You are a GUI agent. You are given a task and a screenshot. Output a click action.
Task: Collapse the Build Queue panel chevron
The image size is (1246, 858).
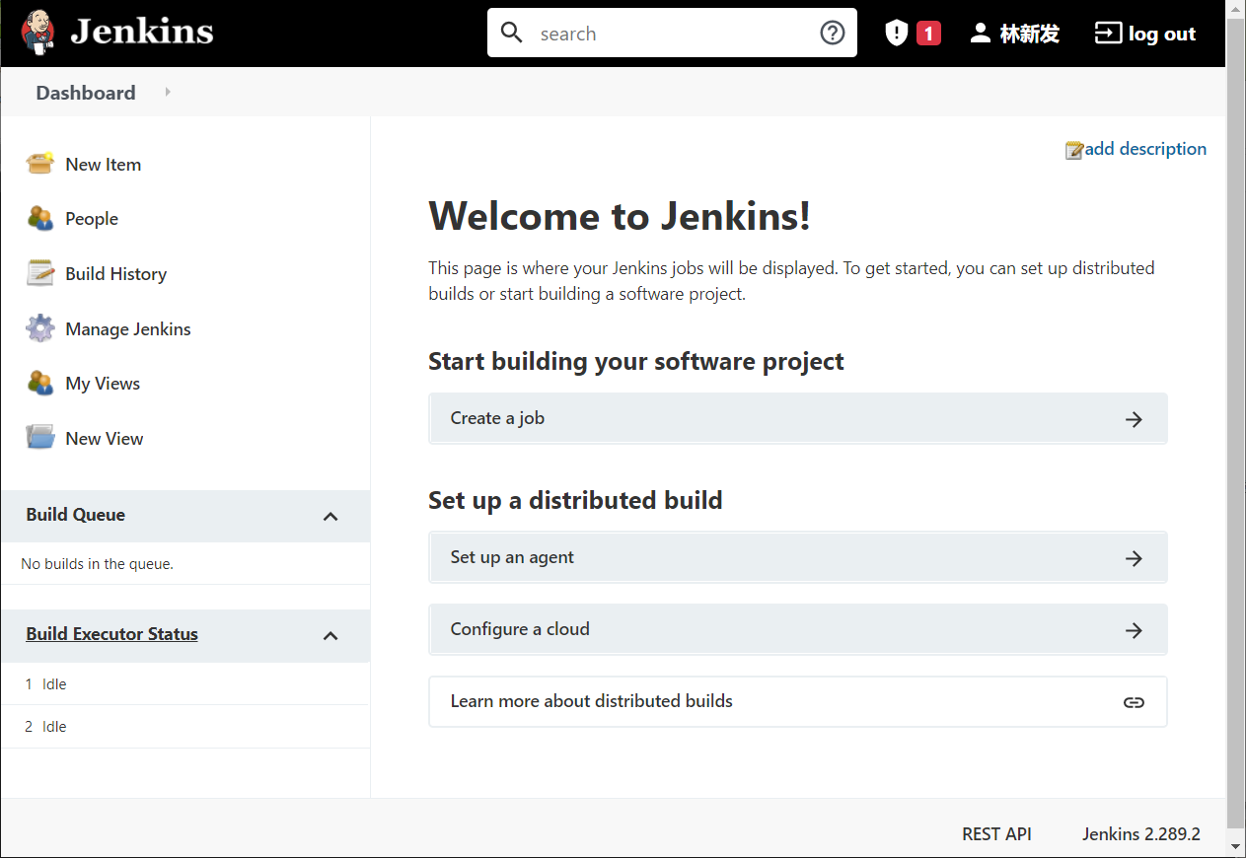coord(330,516)
